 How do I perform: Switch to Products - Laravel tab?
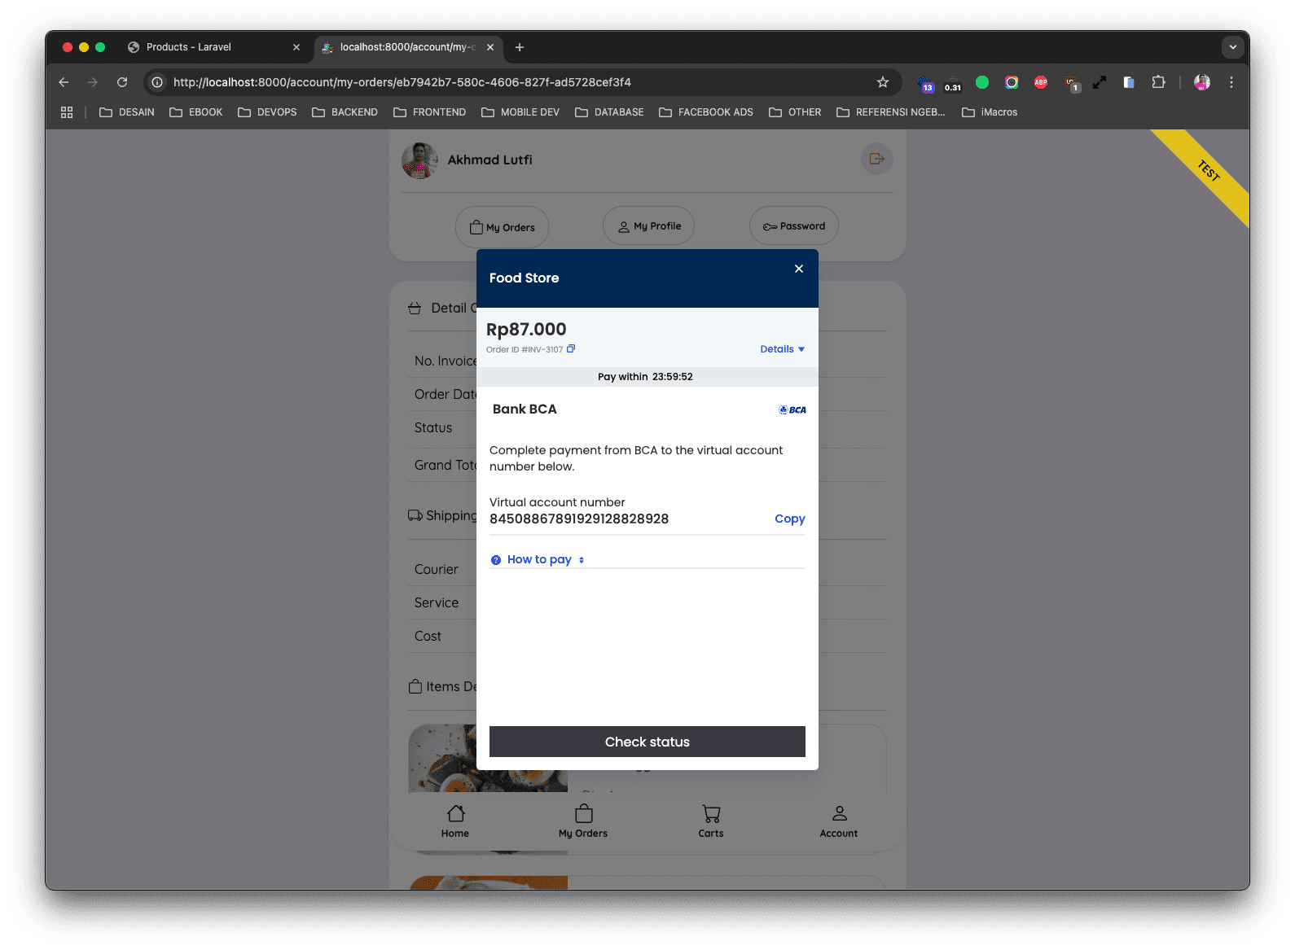tap(189, 47)
